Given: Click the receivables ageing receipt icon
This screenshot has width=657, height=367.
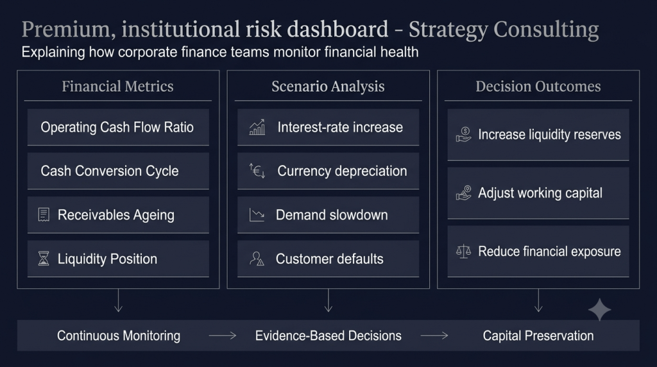Looking at the screenshot, I should (44, 214).
